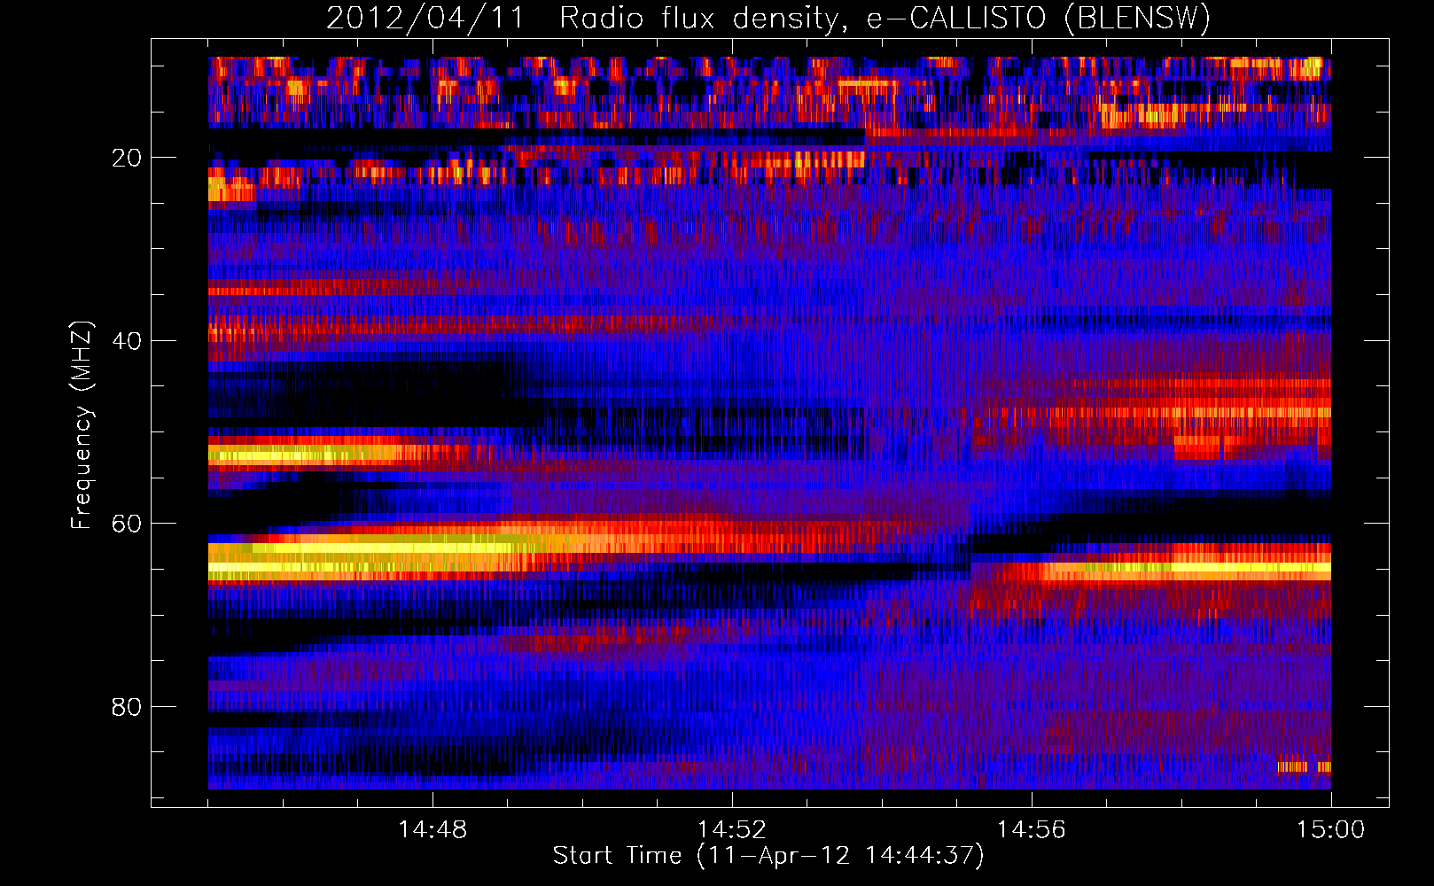This screenshot has height=886, width=1434.
Task: Click the 14:48 time tick label
Action: [433, 830]
